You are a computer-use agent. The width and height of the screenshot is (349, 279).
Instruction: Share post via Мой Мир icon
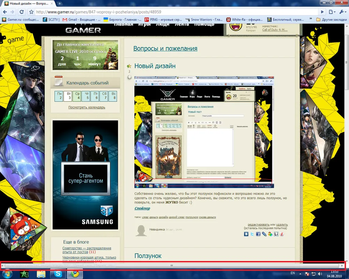[270, 234]
